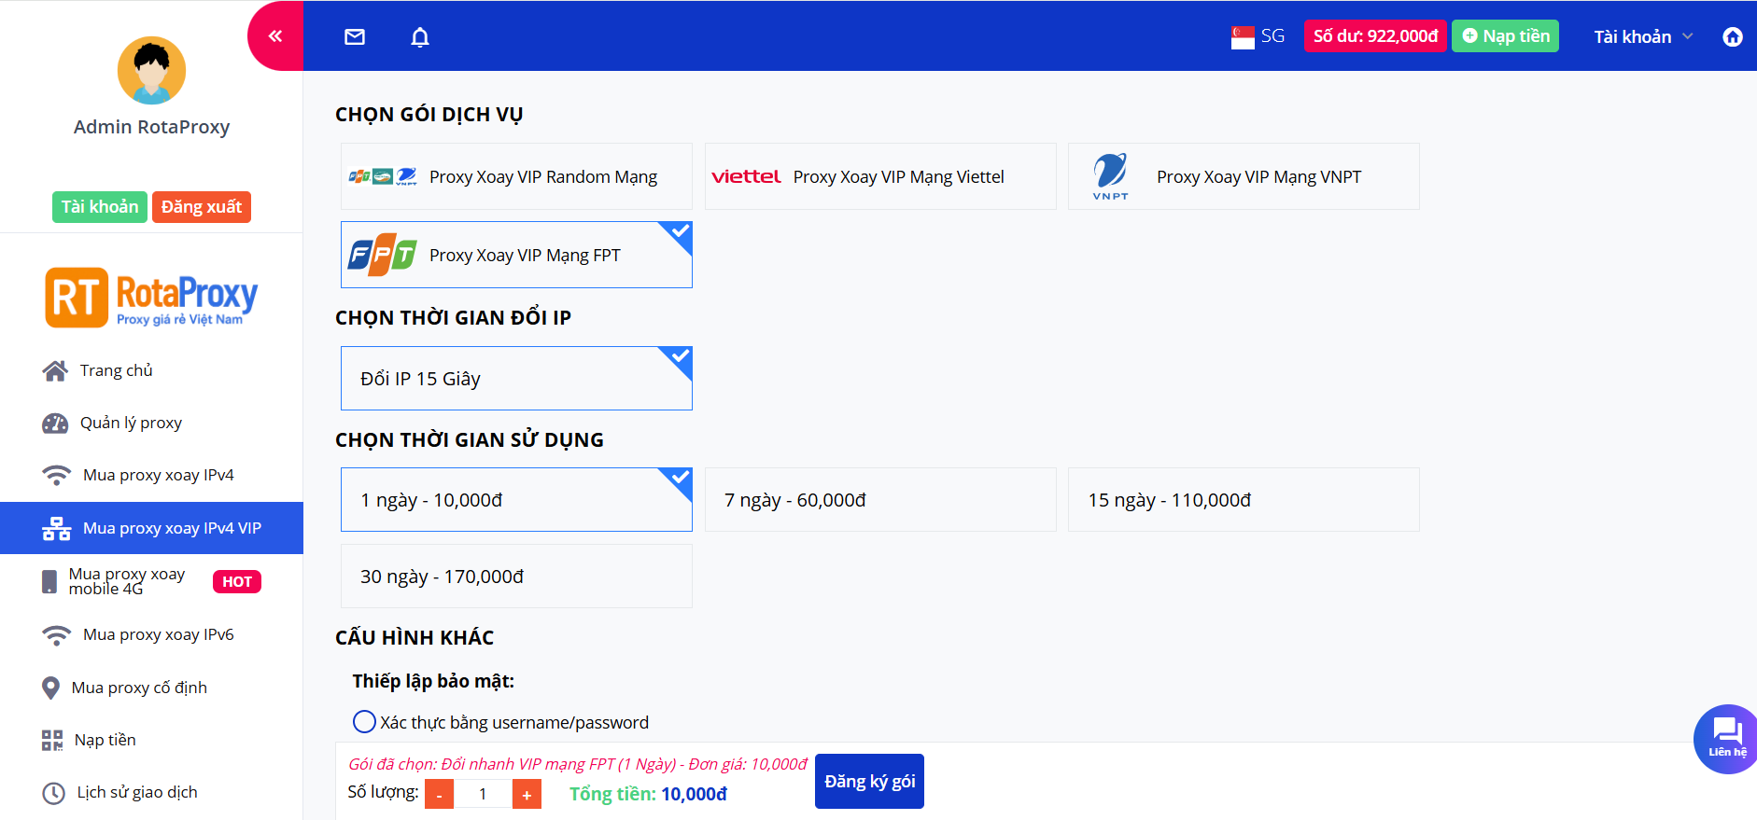The height and width of the screenshot is (820, 1757).
Task: Select Proxy Xoay VIP Random Mạng package
Action: pyautogui.click(x=516, y=176)
